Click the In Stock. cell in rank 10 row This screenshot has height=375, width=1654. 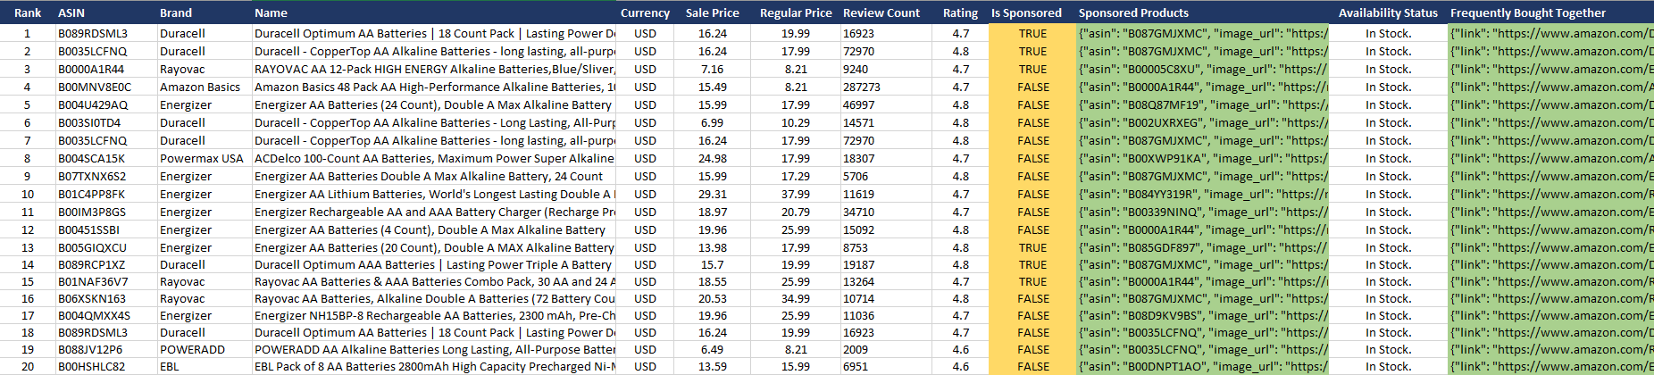1388,194
